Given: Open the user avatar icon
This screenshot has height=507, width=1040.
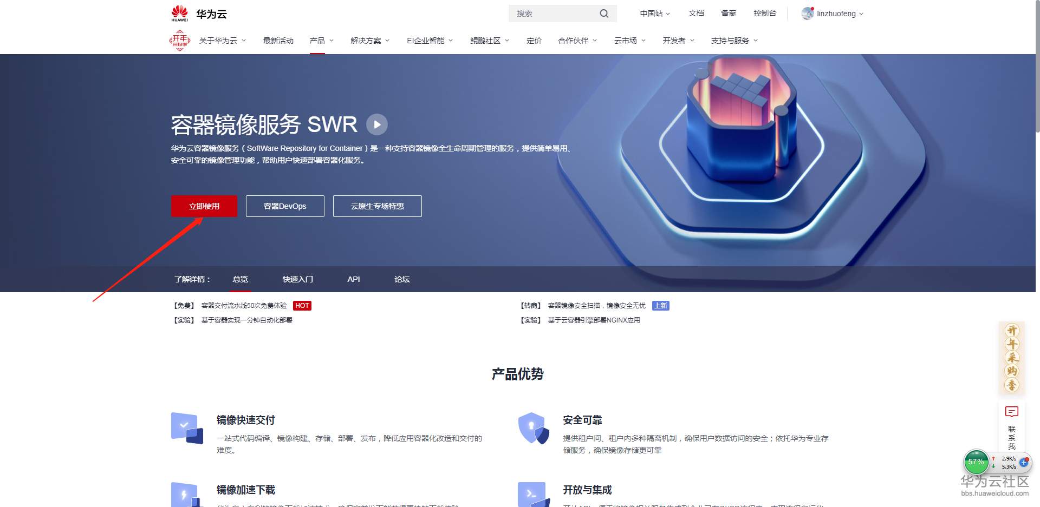Looking at the screenshot, I should (808, 14).
